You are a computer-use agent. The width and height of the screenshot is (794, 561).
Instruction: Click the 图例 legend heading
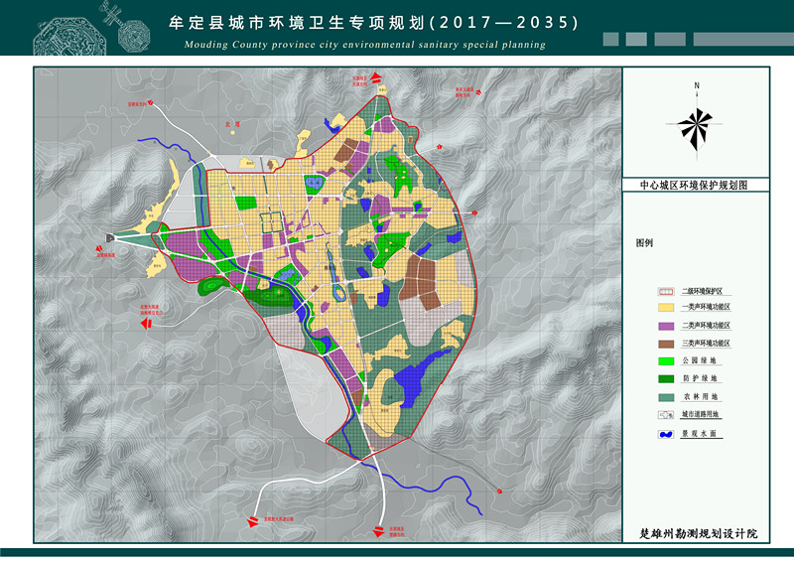point(645,242)
